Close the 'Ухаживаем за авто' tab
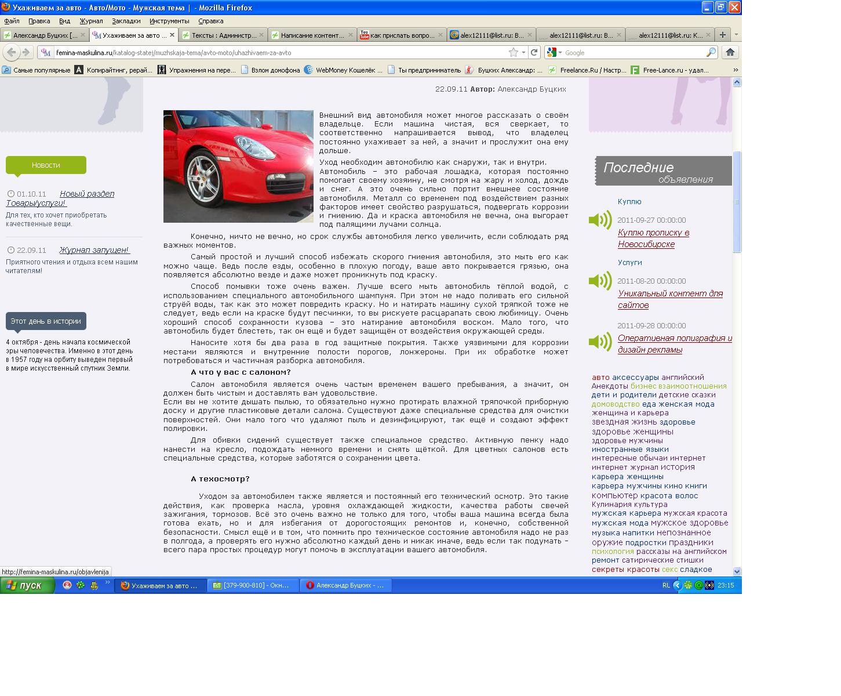The width and height of the screenshot is (841, 696). (172, 35)
